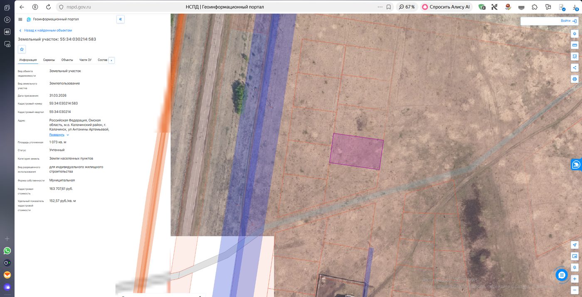
Task: Open the chat support bubble
Action: pyautogui.click(x=562, y=275)
